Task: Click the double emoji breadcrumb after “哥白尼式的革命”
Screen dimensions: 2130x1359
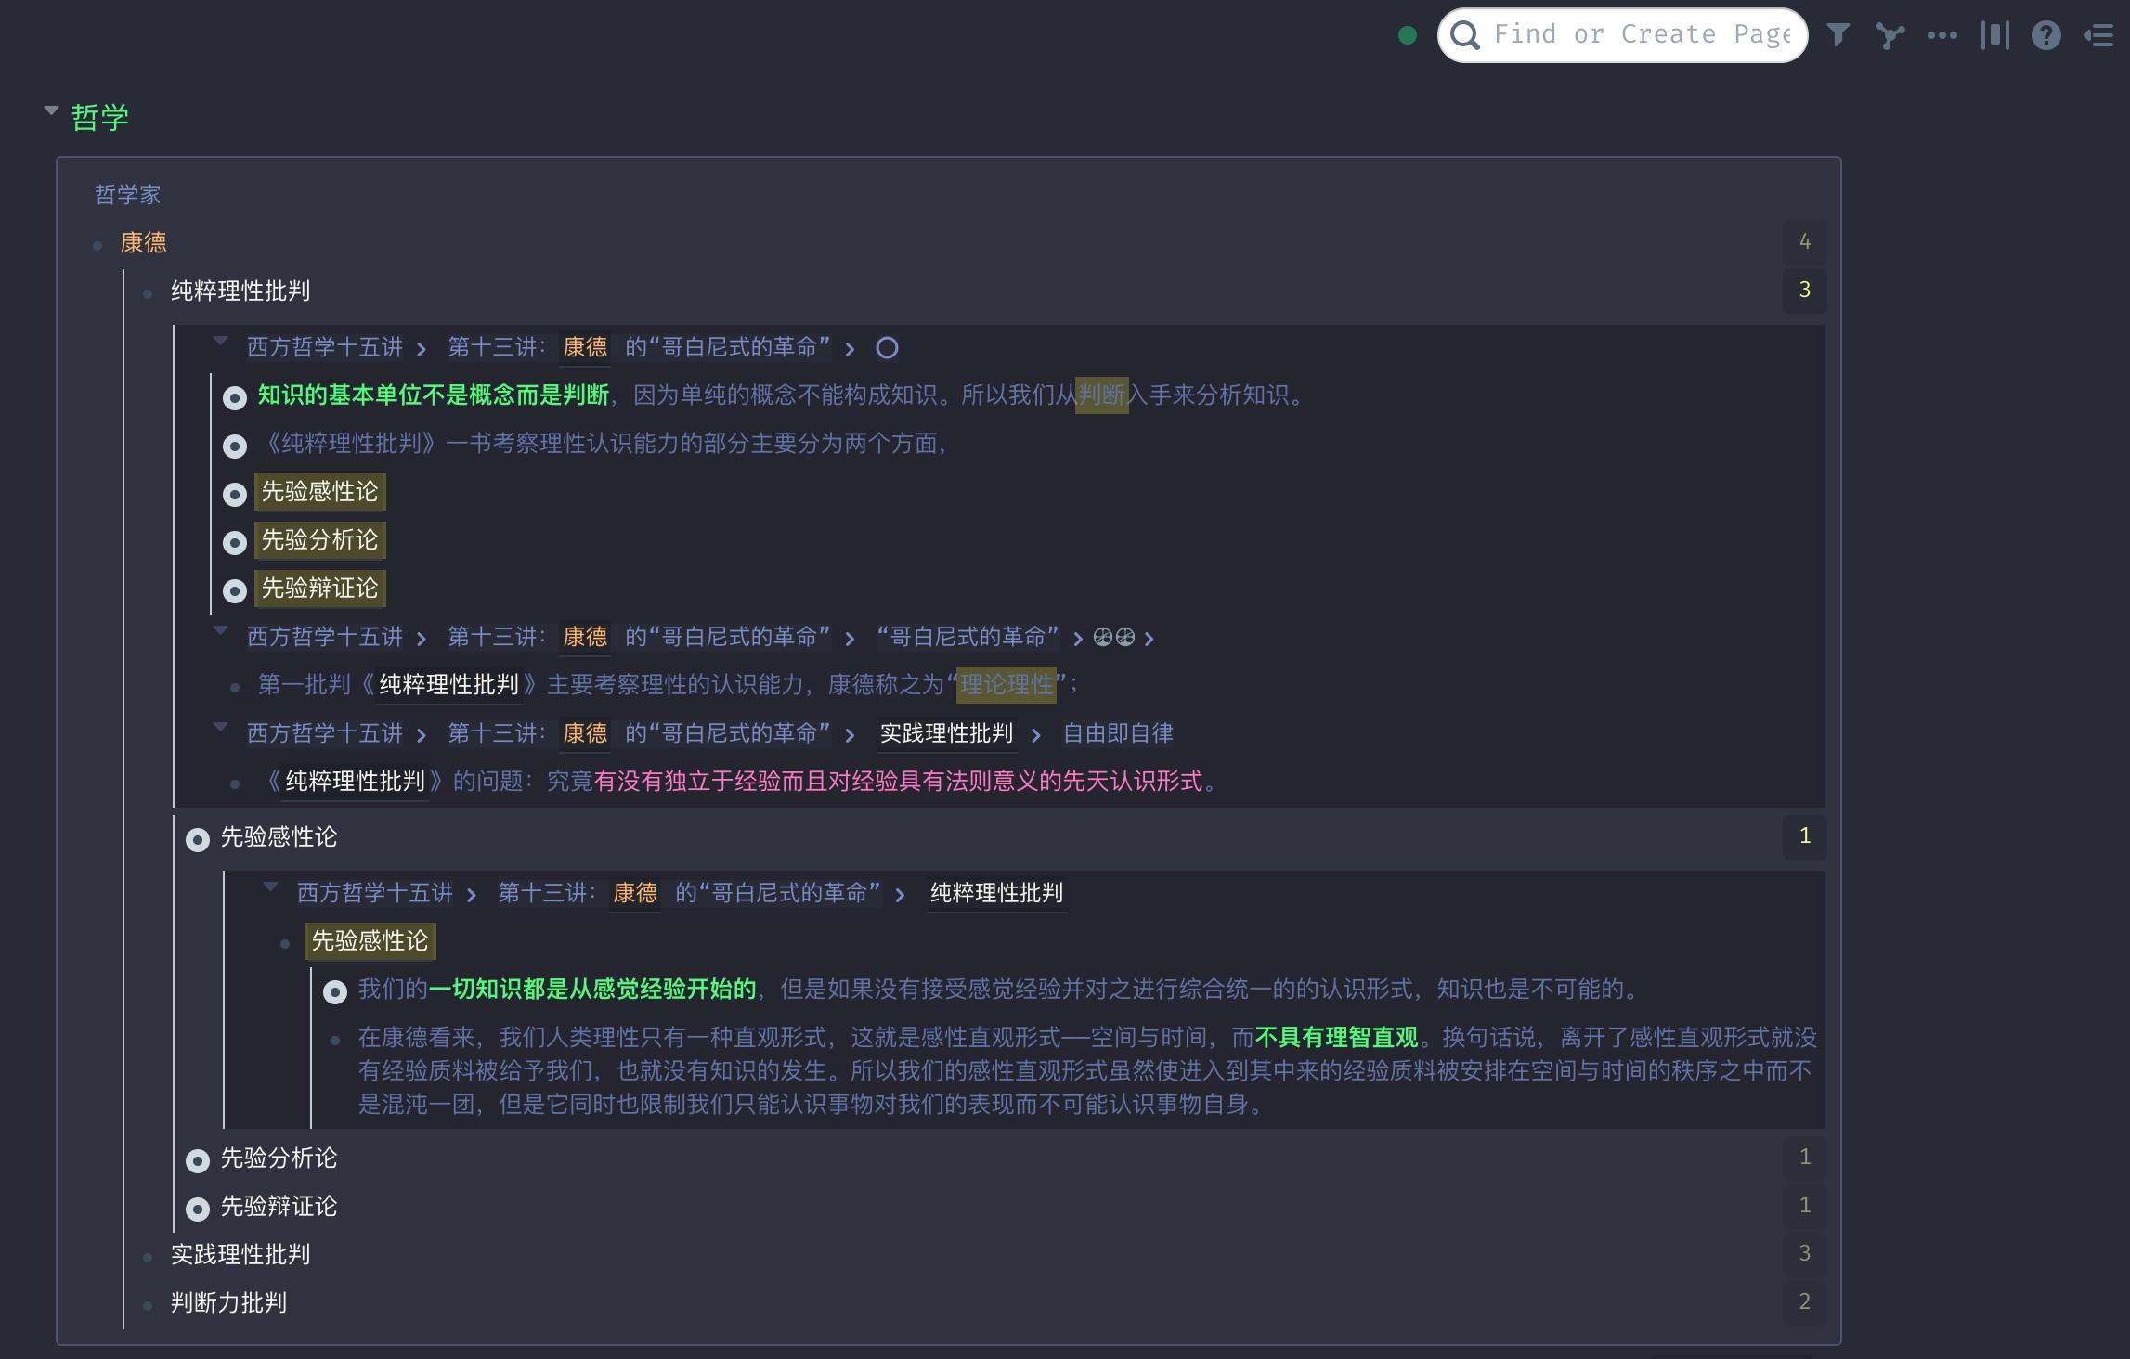Action: coord(1114,637)
